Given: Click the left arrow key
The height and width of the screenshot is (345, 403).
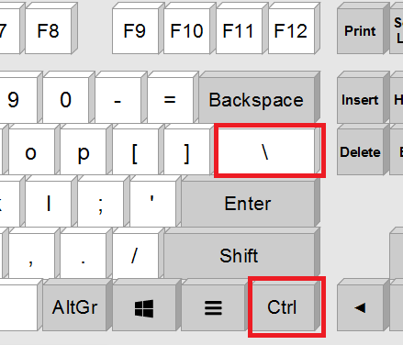Looking at the screenshot, I should 360,305.
